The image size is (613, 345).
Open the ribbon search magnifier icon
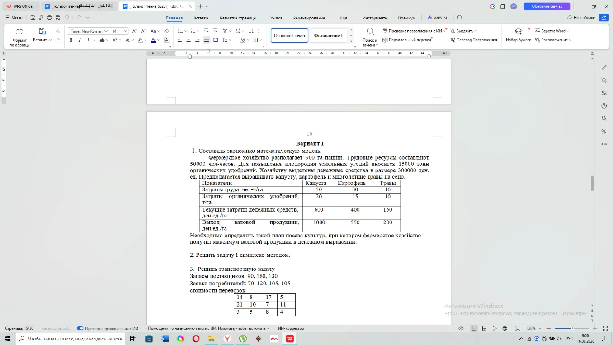click(460, 18)
